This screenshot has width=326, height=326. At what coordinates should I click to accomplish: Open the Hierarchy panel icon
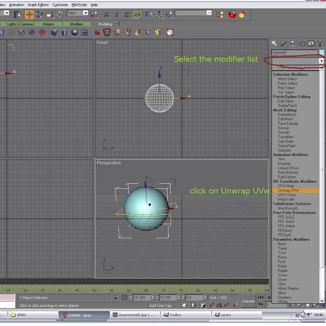pos(293,44)
